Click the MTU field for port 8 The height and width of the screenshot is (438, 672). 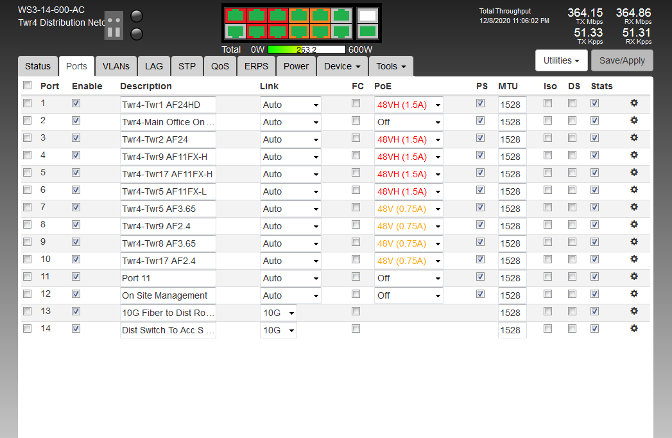click(512, 226)
